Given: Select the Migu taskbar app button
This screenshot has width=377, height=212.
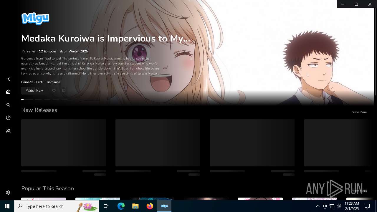Looking at the screenshot, I should pyautogui.click(x=164, y=206).
